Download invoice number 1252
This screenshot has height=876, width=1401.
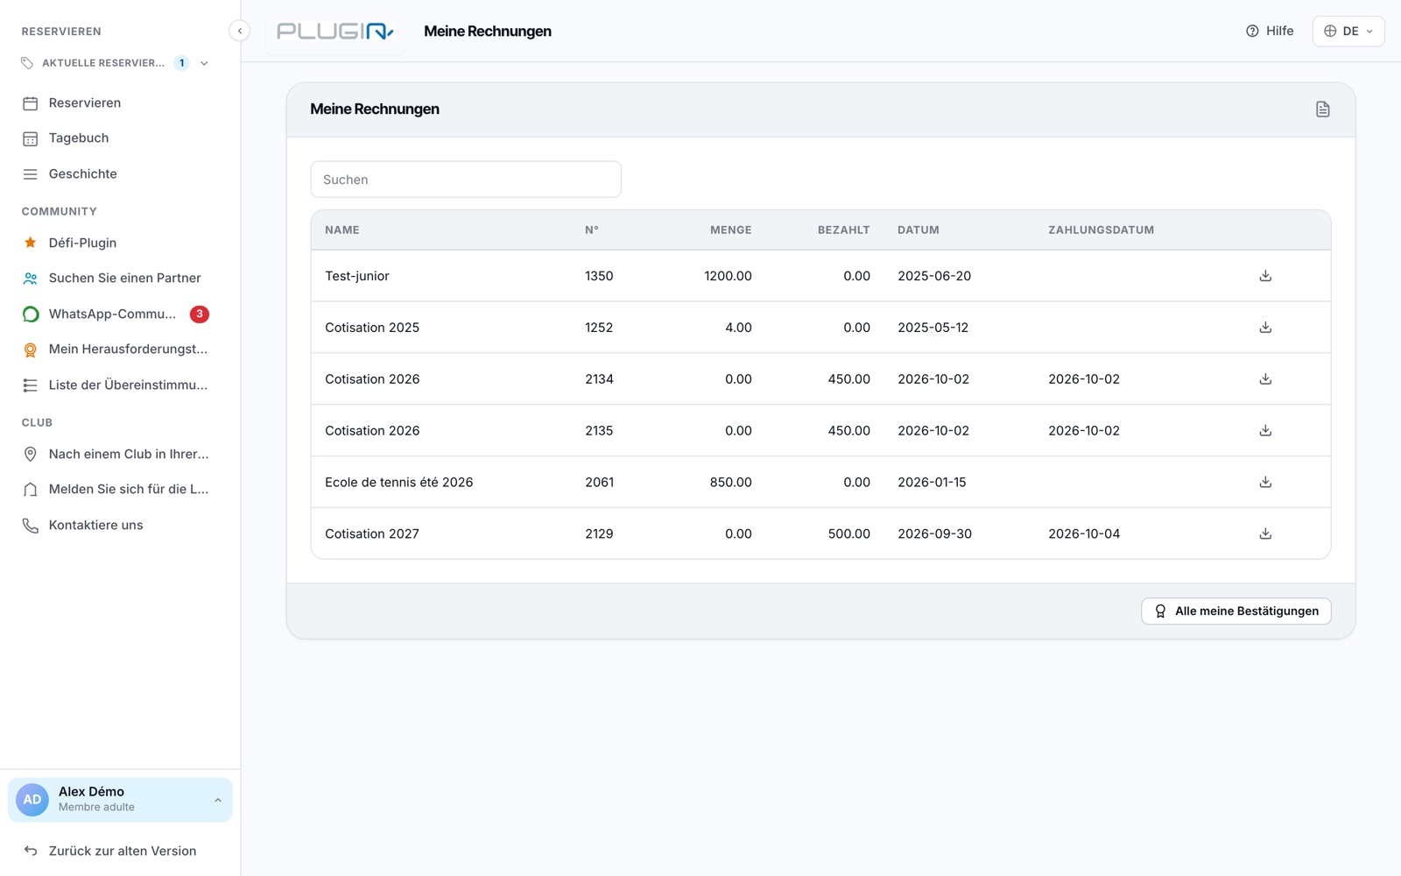tap(1265, 328)
